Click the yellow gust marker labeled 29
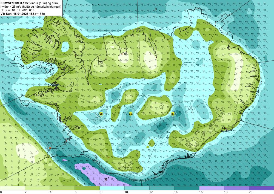 pyautogui.click(x=101, y=114)
